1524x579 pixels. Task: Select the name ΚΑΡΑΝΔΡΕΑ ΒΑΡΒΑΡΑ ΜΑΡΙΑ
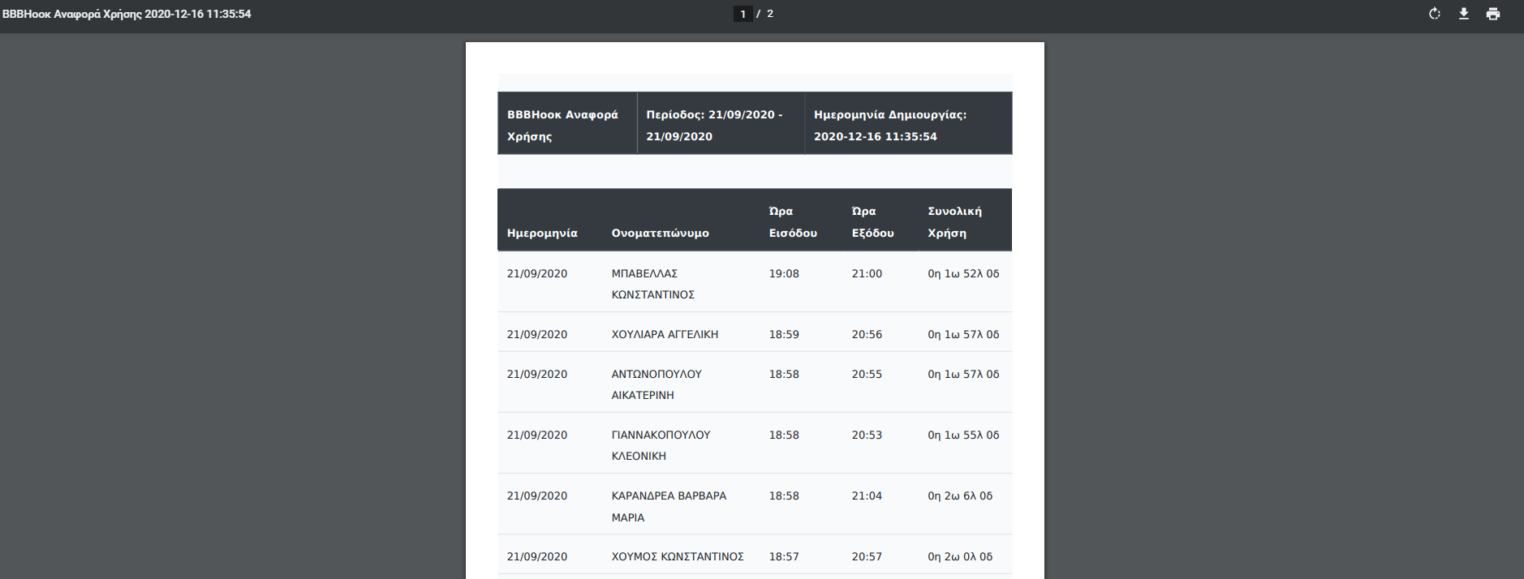669,506
